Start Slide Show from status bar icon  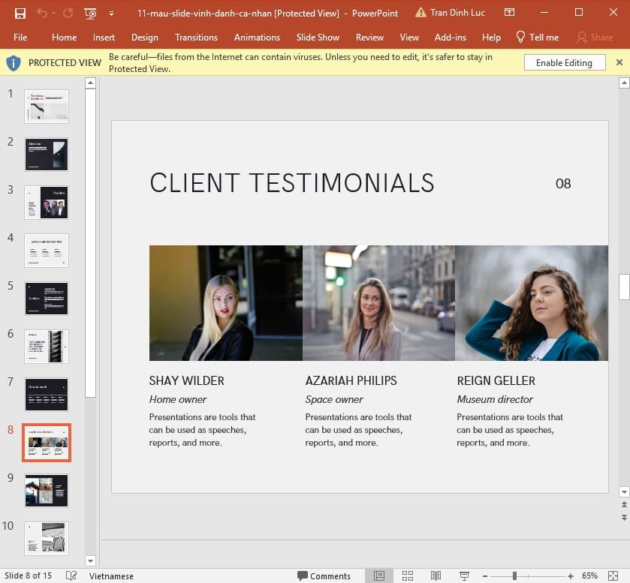point(463,575)
